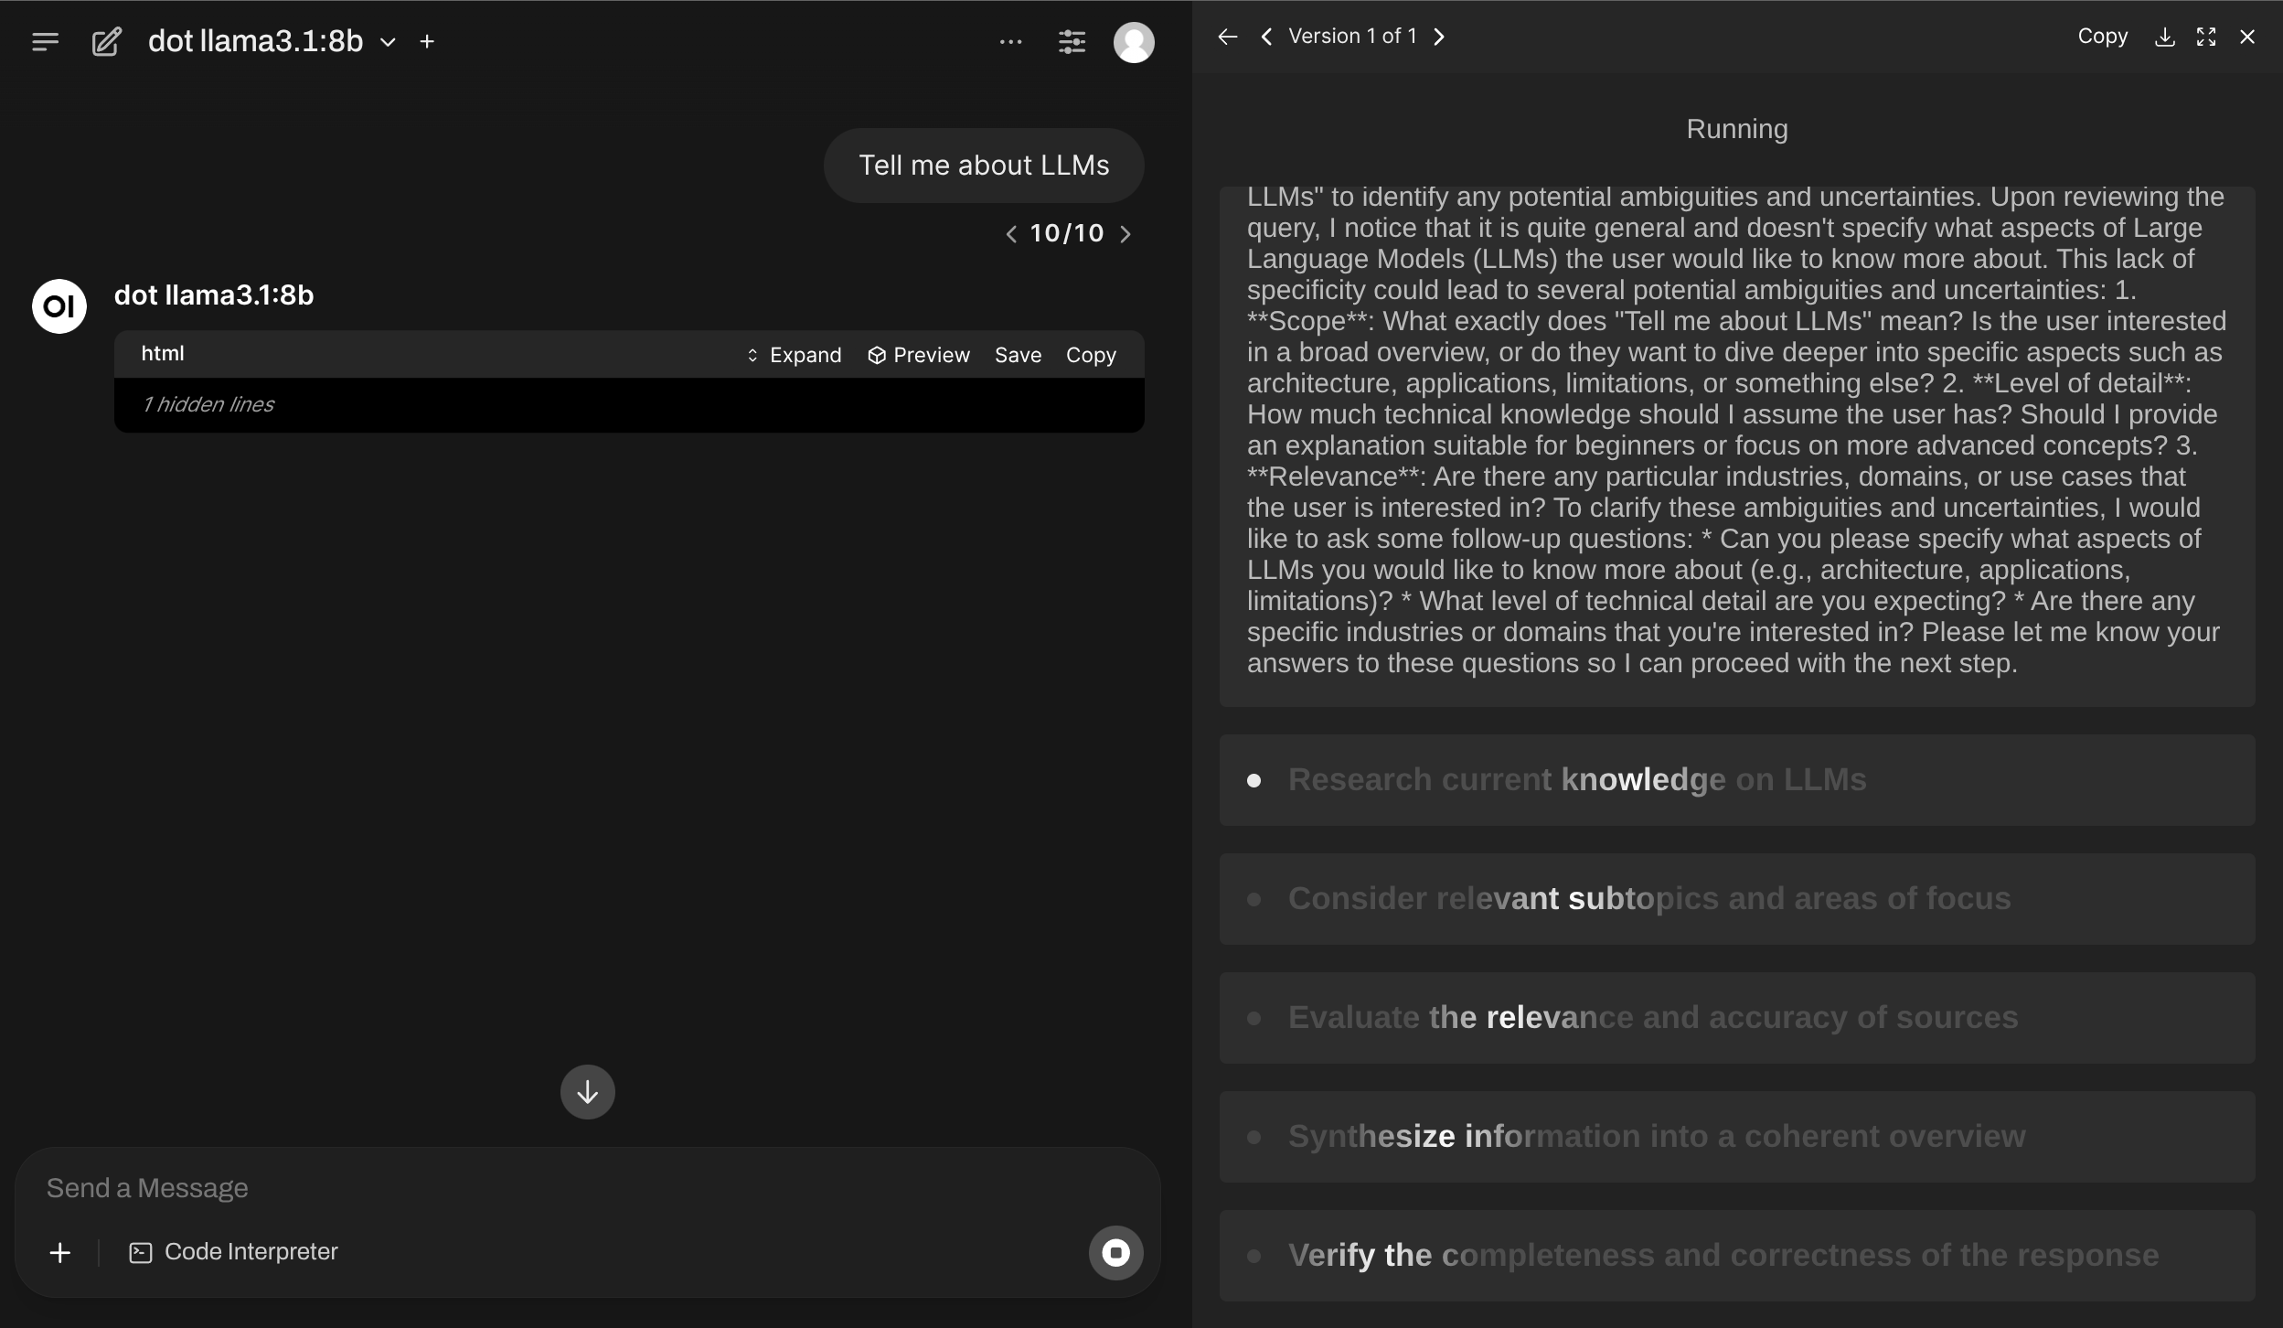This screenshot has width=2283, height=1328.
Task: Open the user profile avatar
Action: tap(1134, 42)
